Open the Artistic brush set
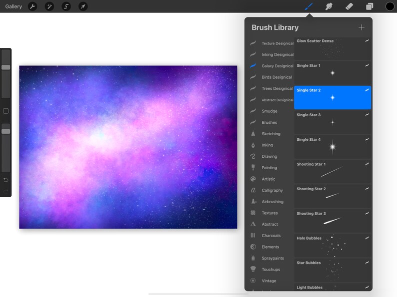 271,179
